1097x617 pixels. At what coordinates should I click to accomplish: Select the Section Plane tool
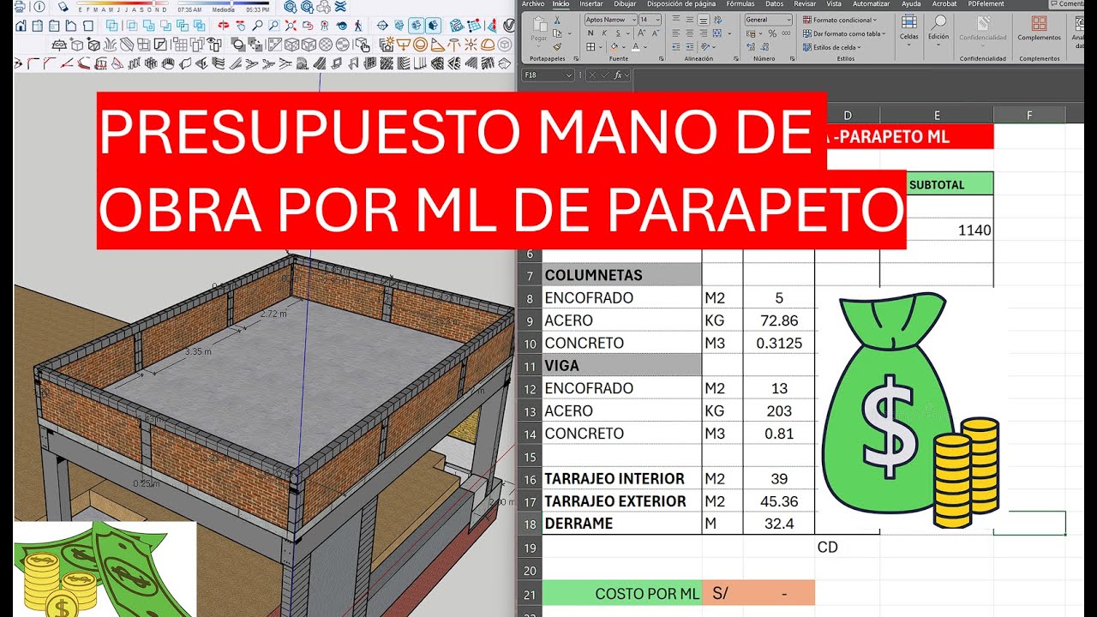coord(382,26)
